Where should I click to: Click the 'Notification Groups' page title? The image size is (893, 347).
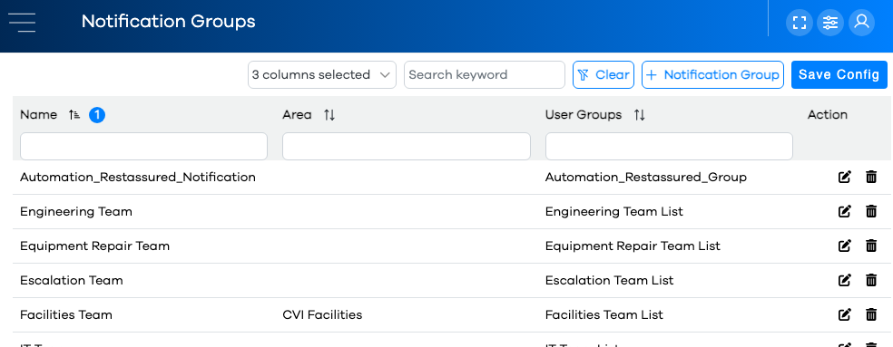pos(169,22)
